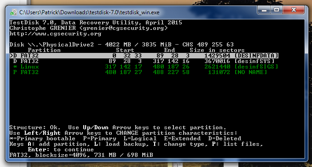Click the End column header
312x167 pixels.
[169, 50]
